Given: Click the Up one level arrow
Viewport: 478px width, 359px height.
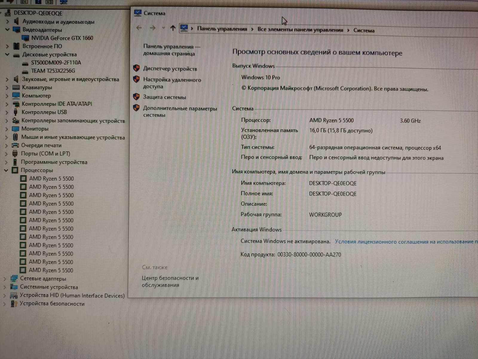Looking at the screenshot, I should [173, 28].
